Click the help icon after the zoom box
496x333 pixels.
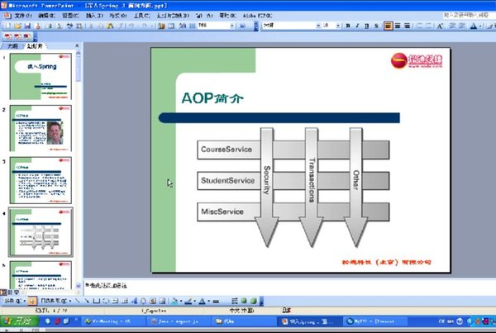pyautogui.click(x=242, y=26)
